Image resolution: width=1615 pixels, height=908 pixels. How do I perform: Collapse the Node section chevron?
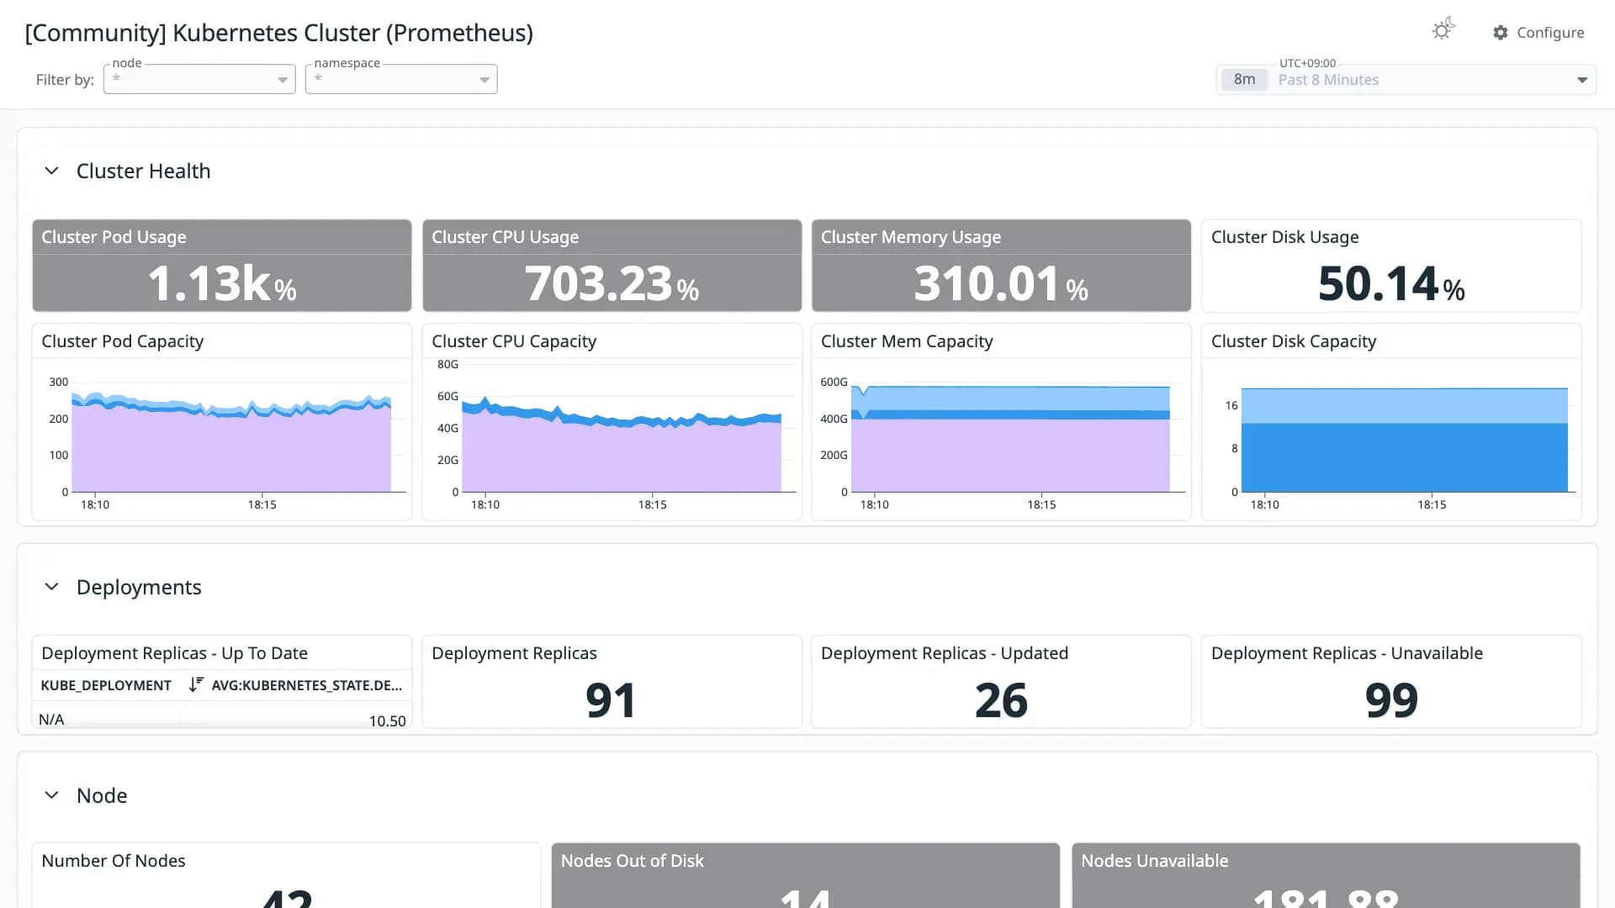point(51,795)
